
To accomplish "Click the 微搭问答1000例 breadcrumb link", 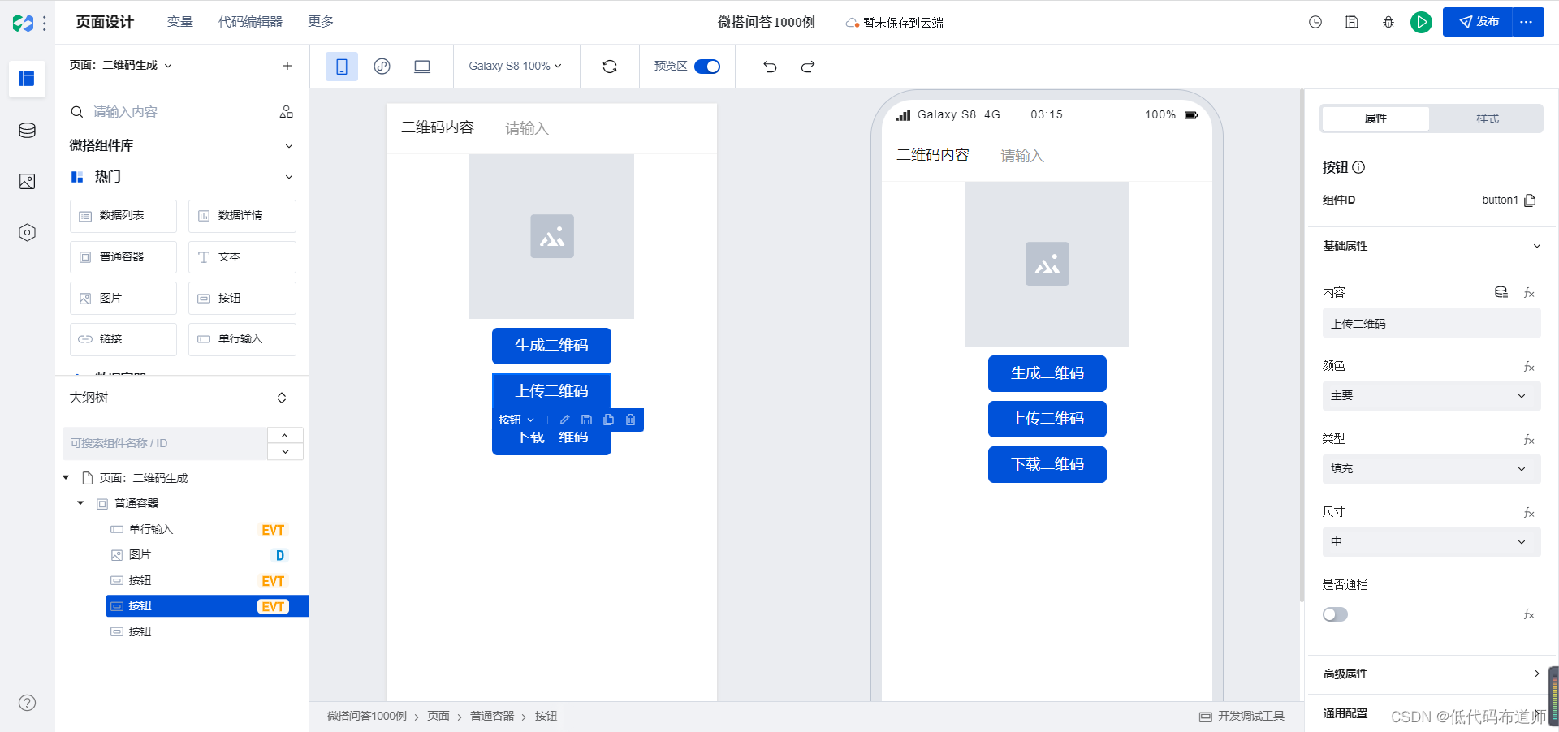I will pyautogui.click(x=366, y=716).
